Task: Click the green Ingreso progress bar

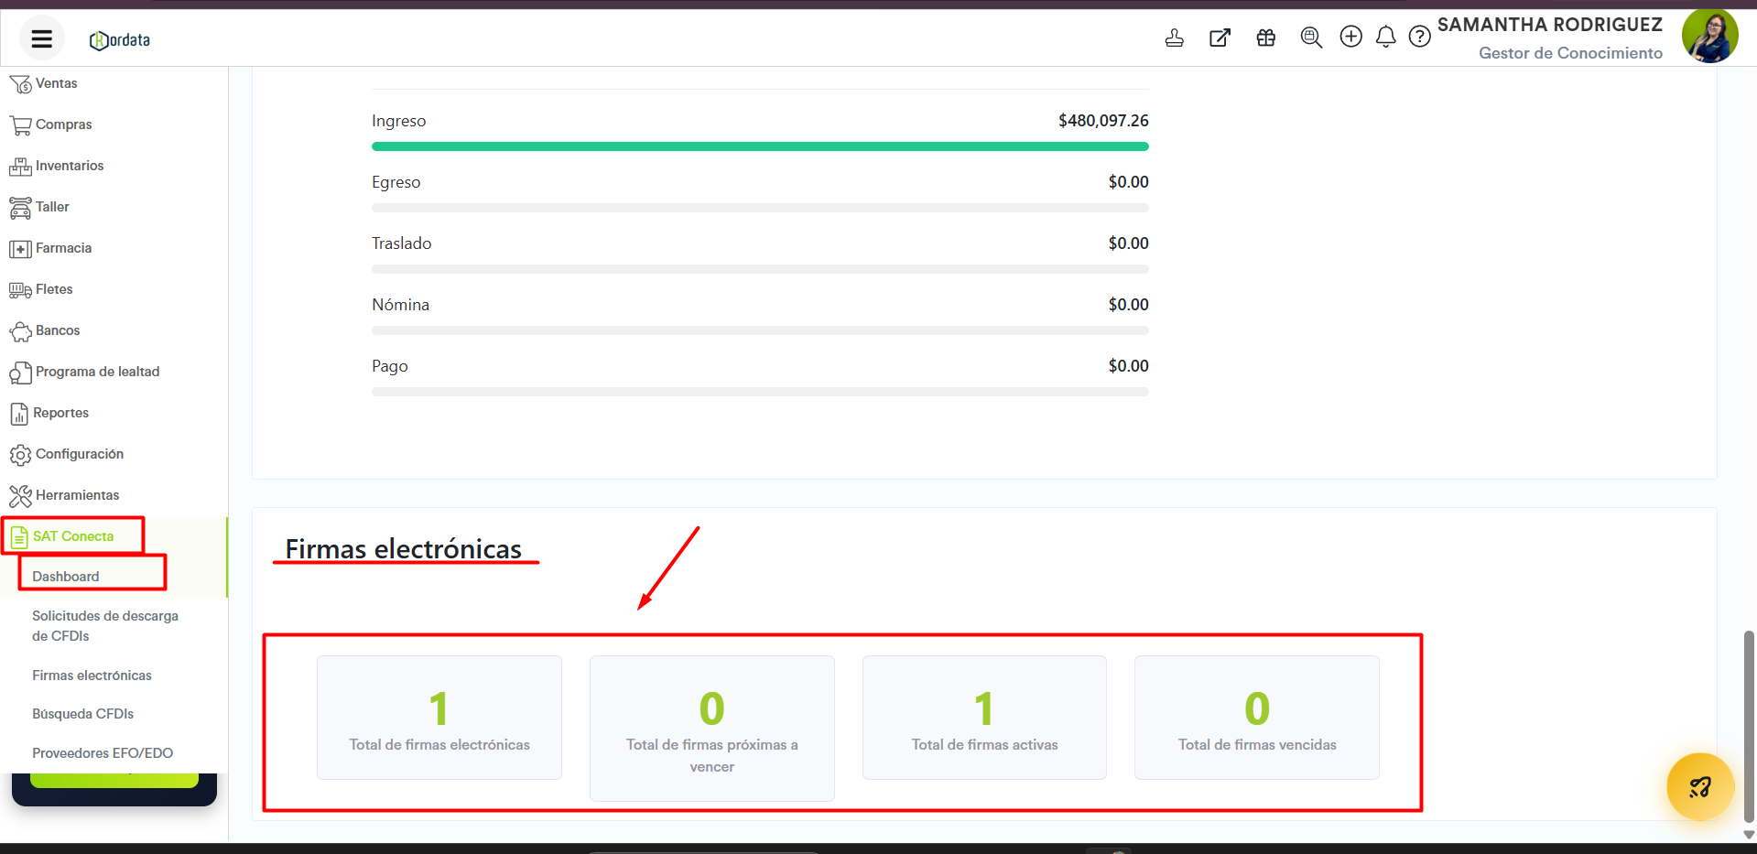Action: pyautogui.click(x=759, y=146)
